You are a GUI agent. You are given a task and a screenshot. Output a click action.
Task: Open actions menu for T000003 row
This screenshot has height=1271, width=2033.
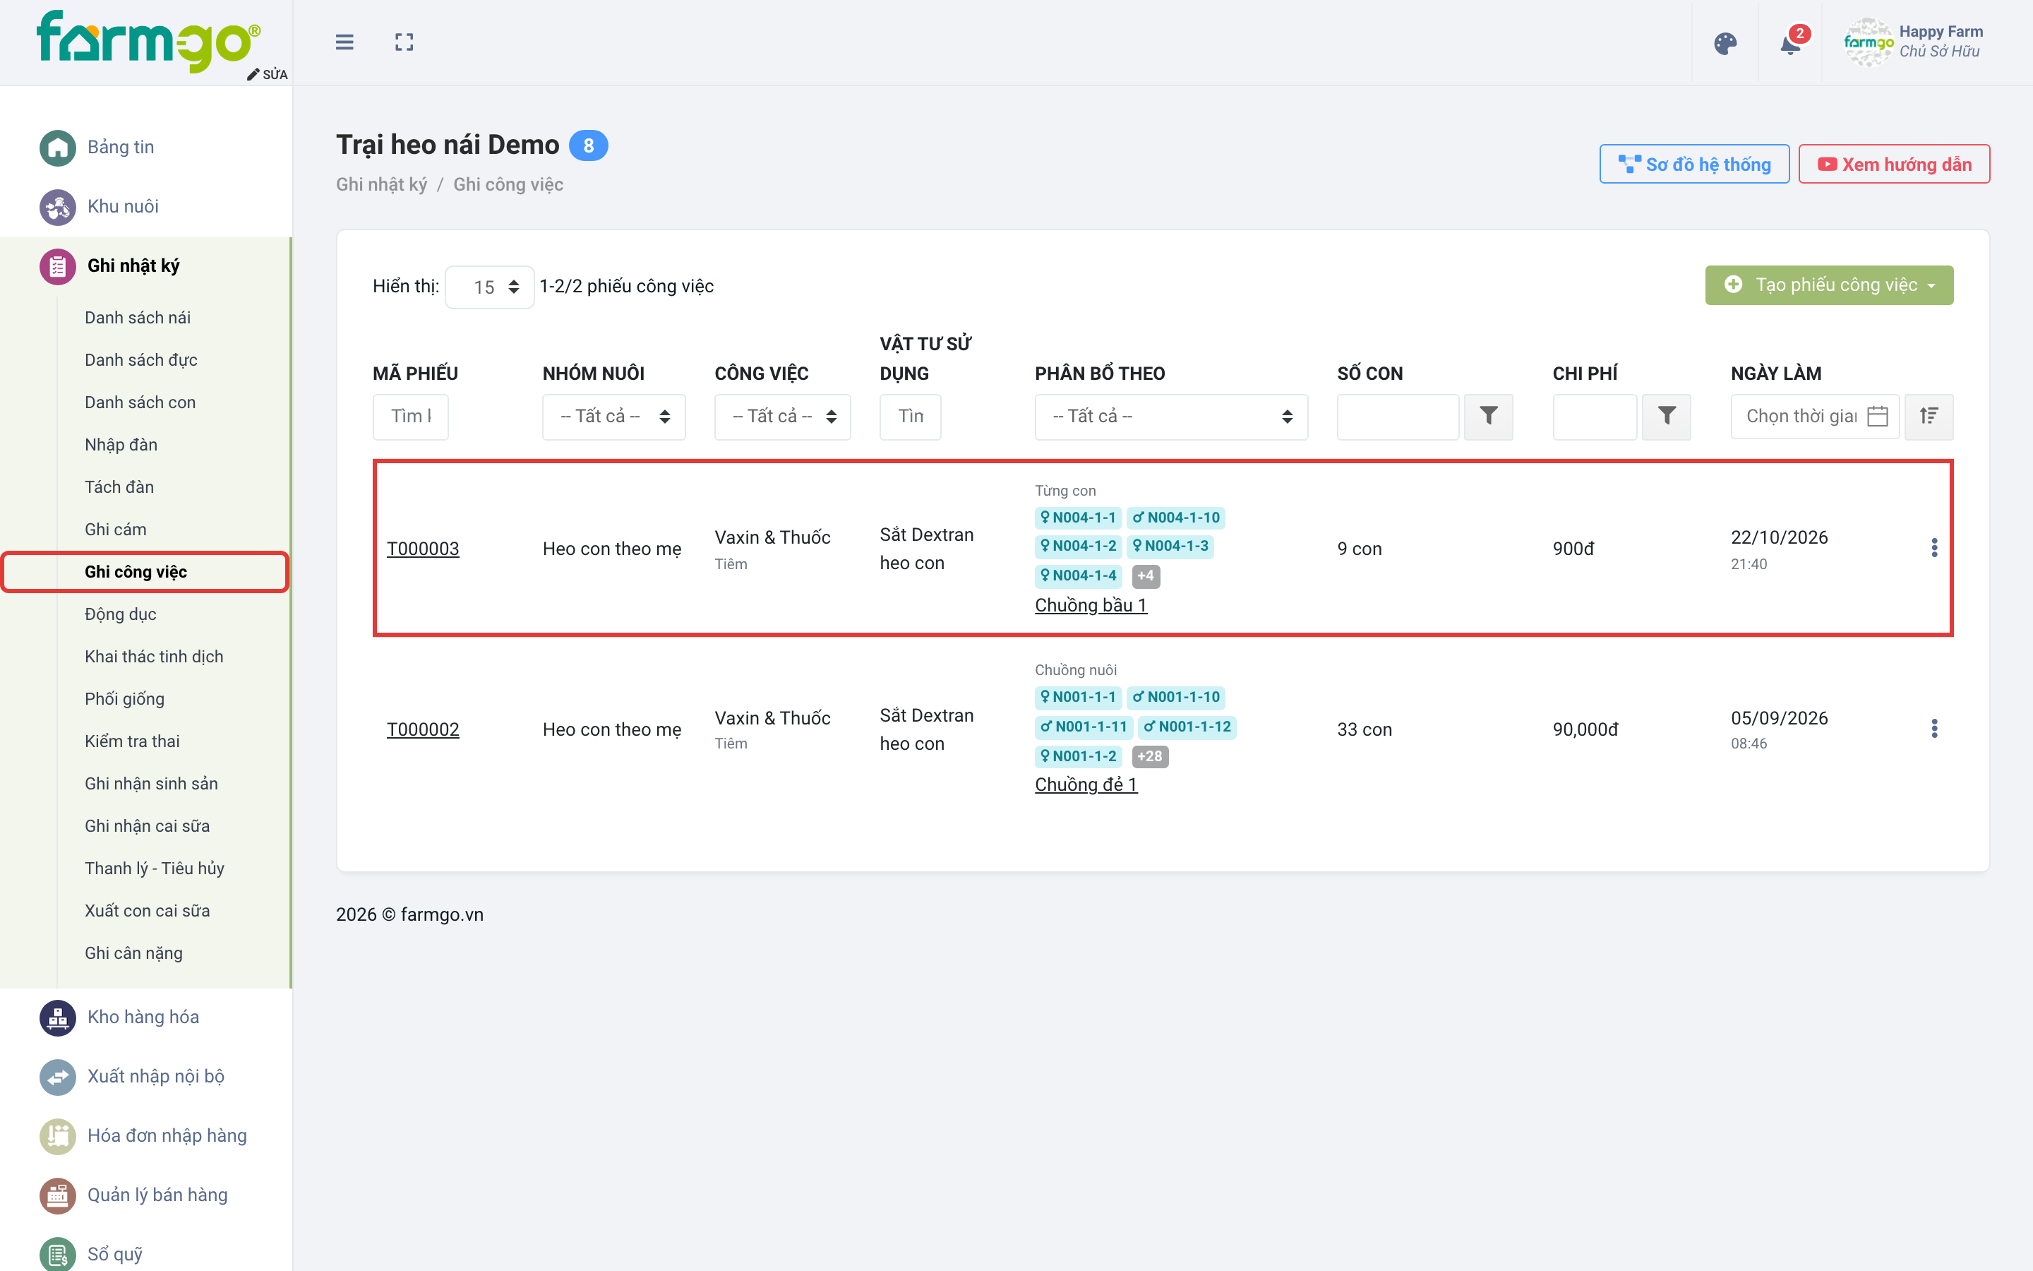(1934, 548)
